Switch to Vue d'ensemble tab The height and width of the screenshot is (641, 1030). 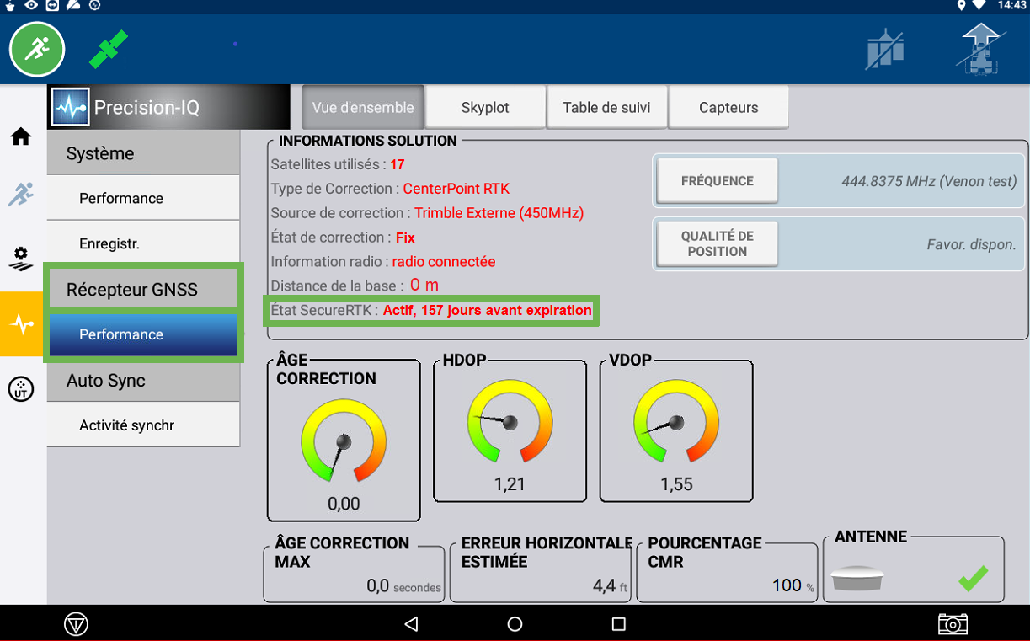click(363, 107)
